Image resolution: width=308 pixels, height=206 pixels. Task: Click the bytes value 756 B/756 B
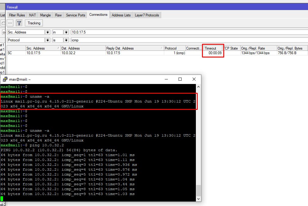pos(287,53)
